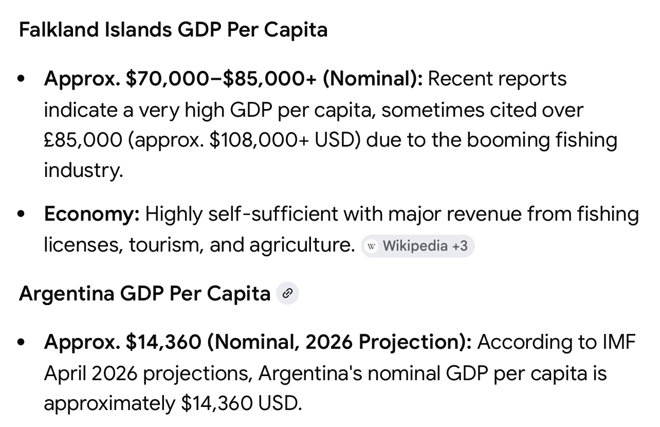Click the bold "Economy:" label

(x=91, y=214)
